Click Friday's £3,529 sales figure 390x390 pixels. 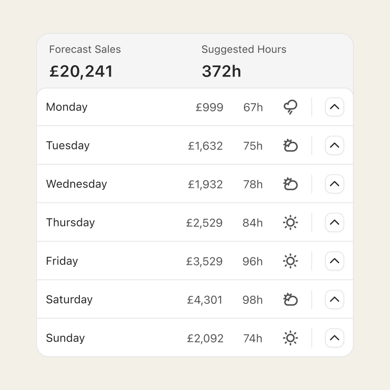point(205,261)
